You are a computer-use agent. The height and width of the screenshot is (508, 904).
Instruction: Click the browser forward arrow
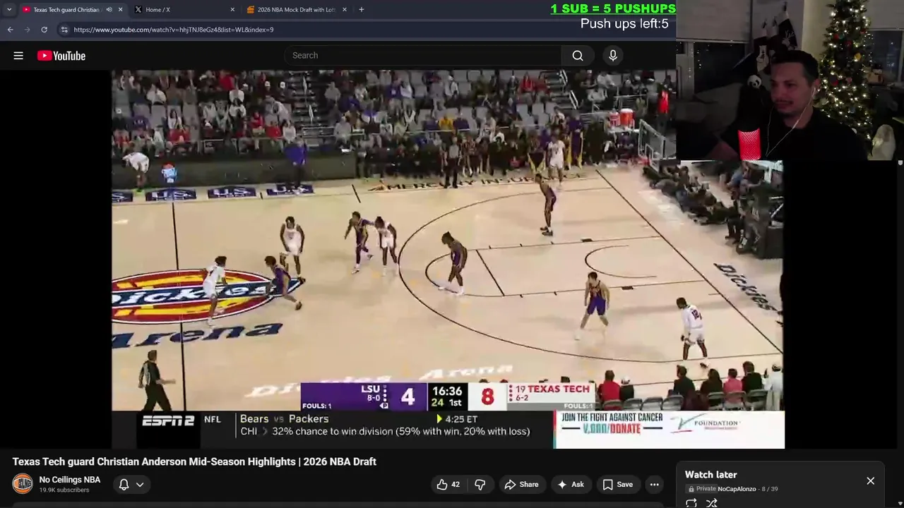pos(27,30)
